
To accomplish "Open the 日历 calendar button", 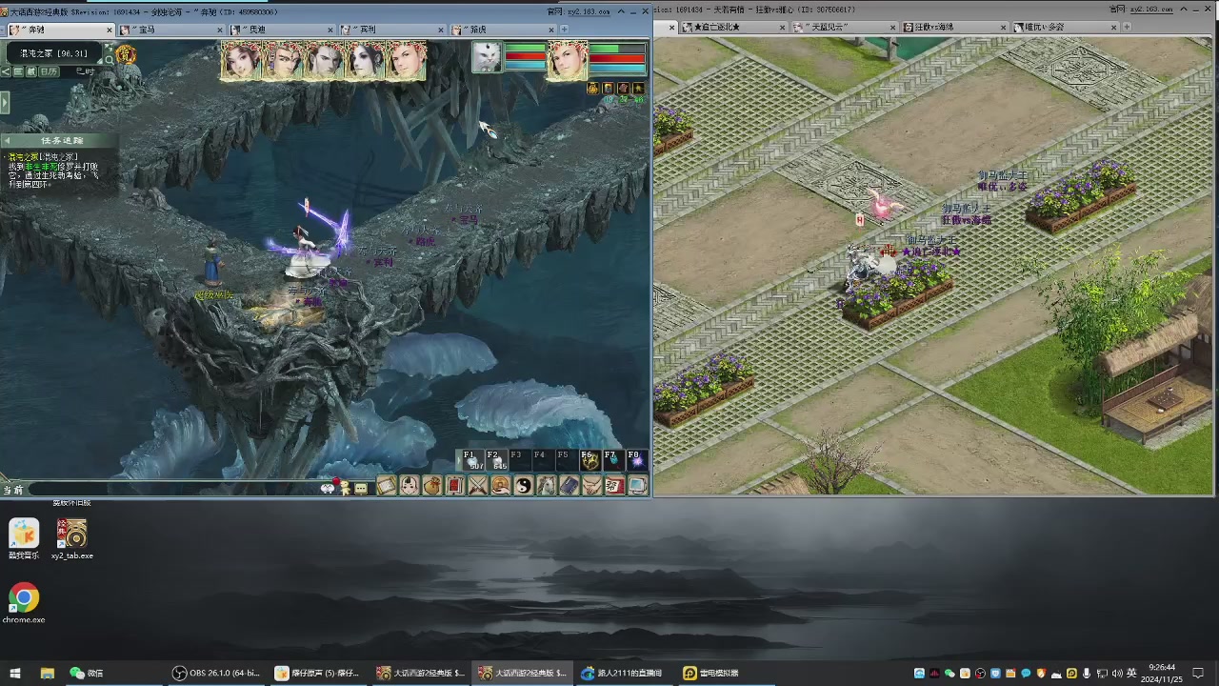I will pos(49,71).
